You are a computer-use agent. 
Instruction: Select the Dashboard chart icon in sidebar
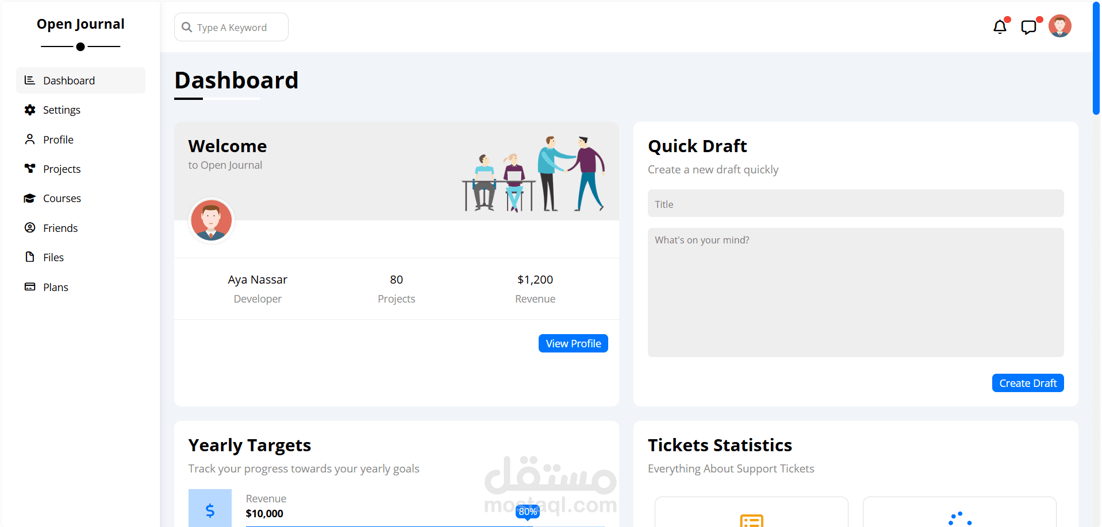30,80
